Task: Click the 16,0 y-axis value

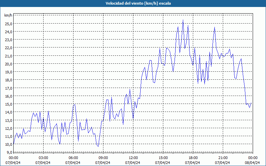Action: tap(9, 96)
